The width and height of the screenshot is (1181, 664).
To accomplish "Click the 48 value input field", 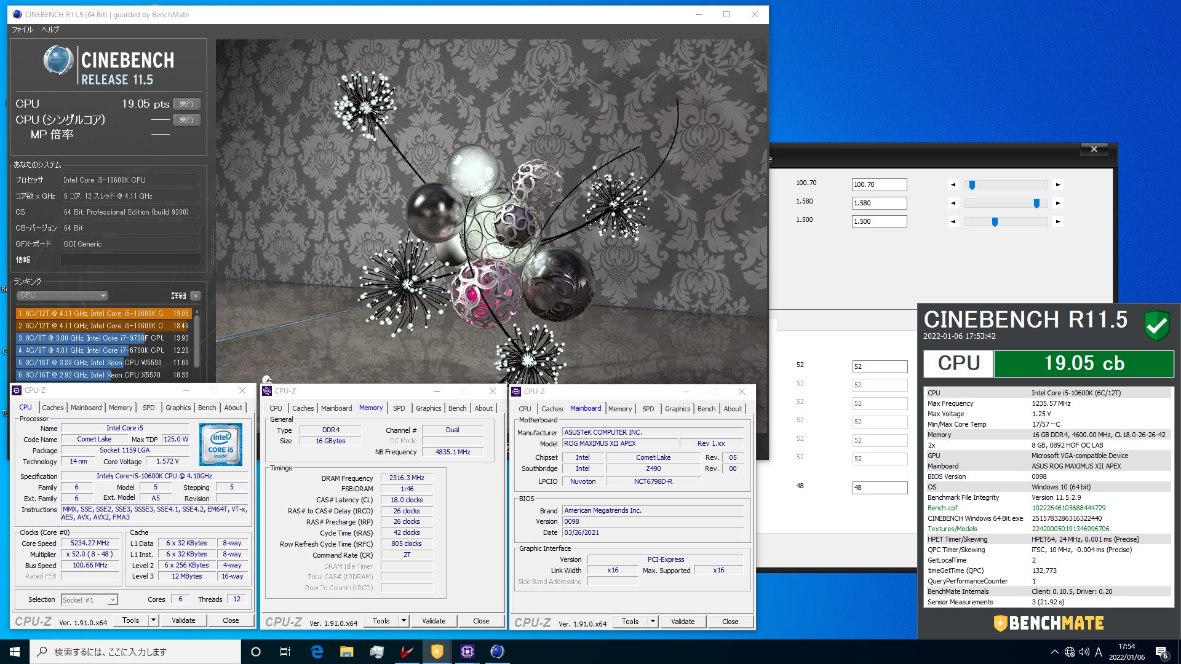I will tap(879, 488).
